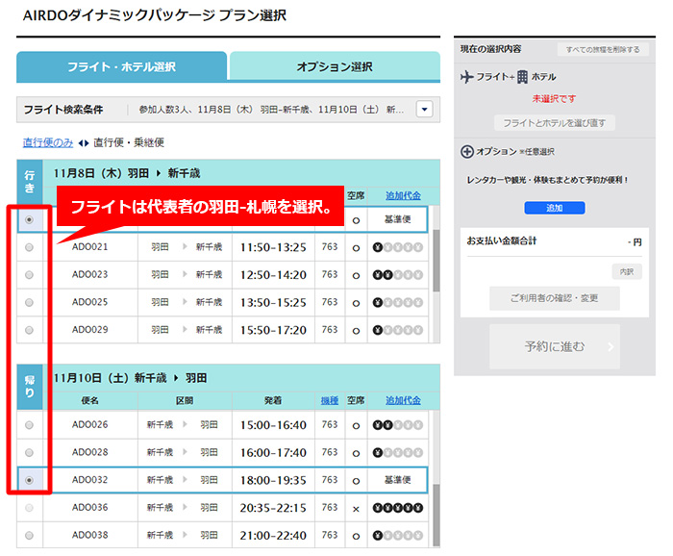Open the return 追加代金 header link
The image size is (673, 556).
[x=403, y=400]
